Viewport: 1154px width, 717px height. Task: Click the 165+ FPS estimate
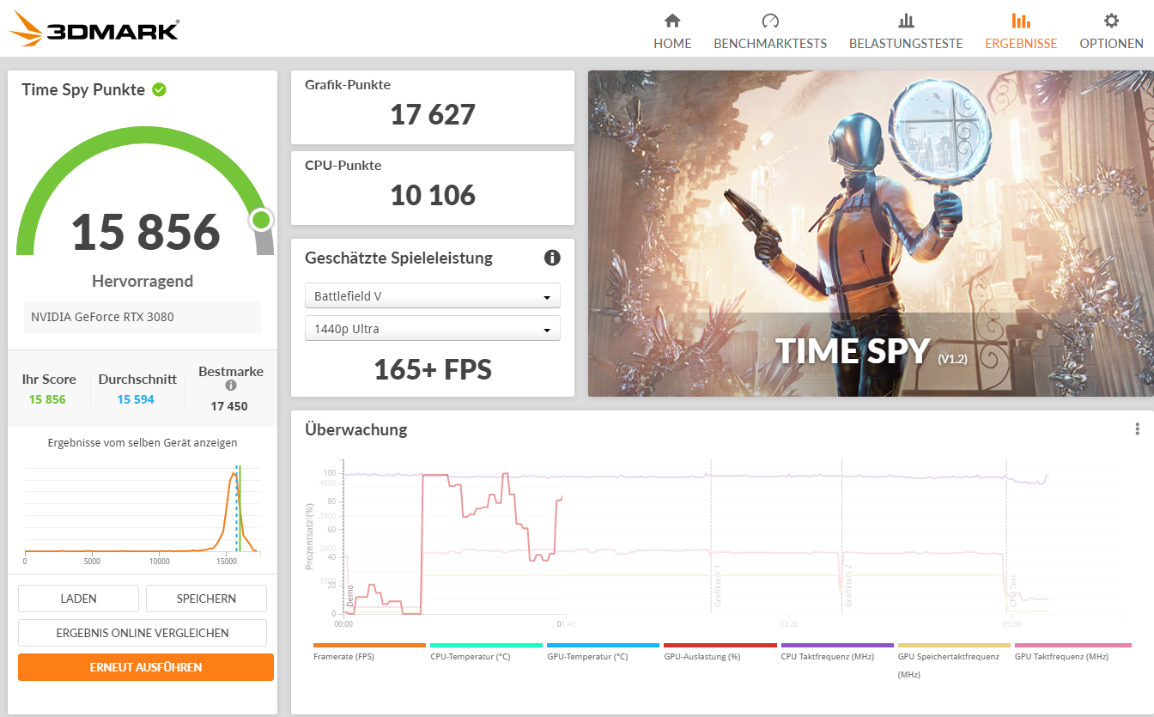coord(433,369)
